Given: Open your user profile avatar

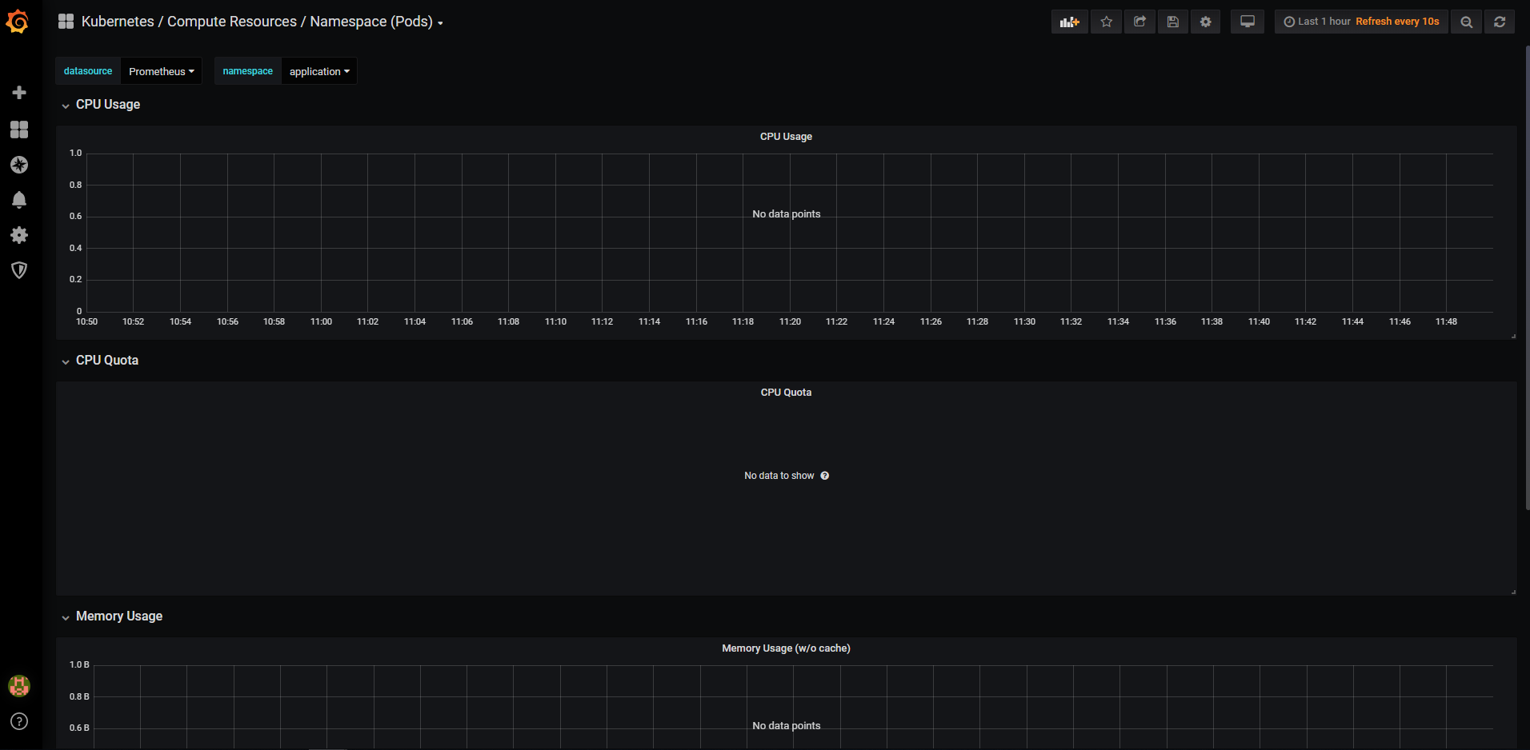Looking at the screenshot, I should pos(19,685).
